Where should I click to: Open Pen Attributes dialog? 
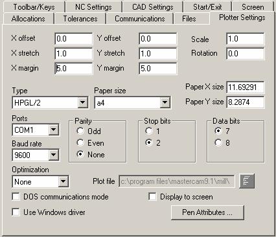tap(207, 212)
